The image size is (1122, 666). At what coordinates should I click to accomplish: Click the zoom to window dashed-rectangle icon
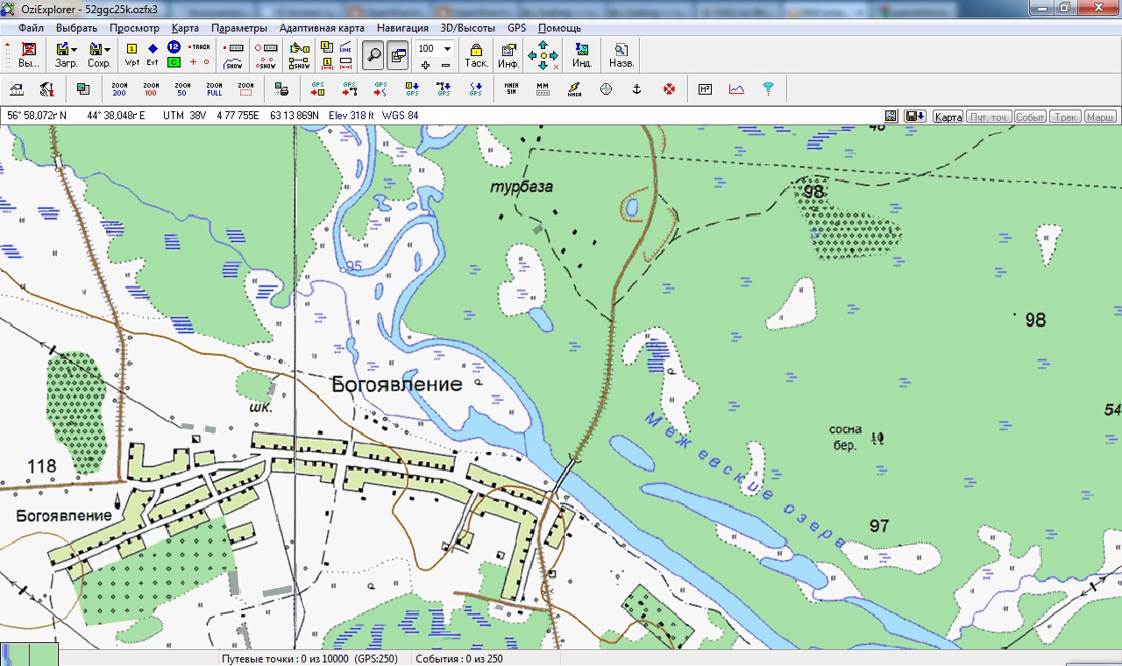pyautogui.click(x=245, y=89)
